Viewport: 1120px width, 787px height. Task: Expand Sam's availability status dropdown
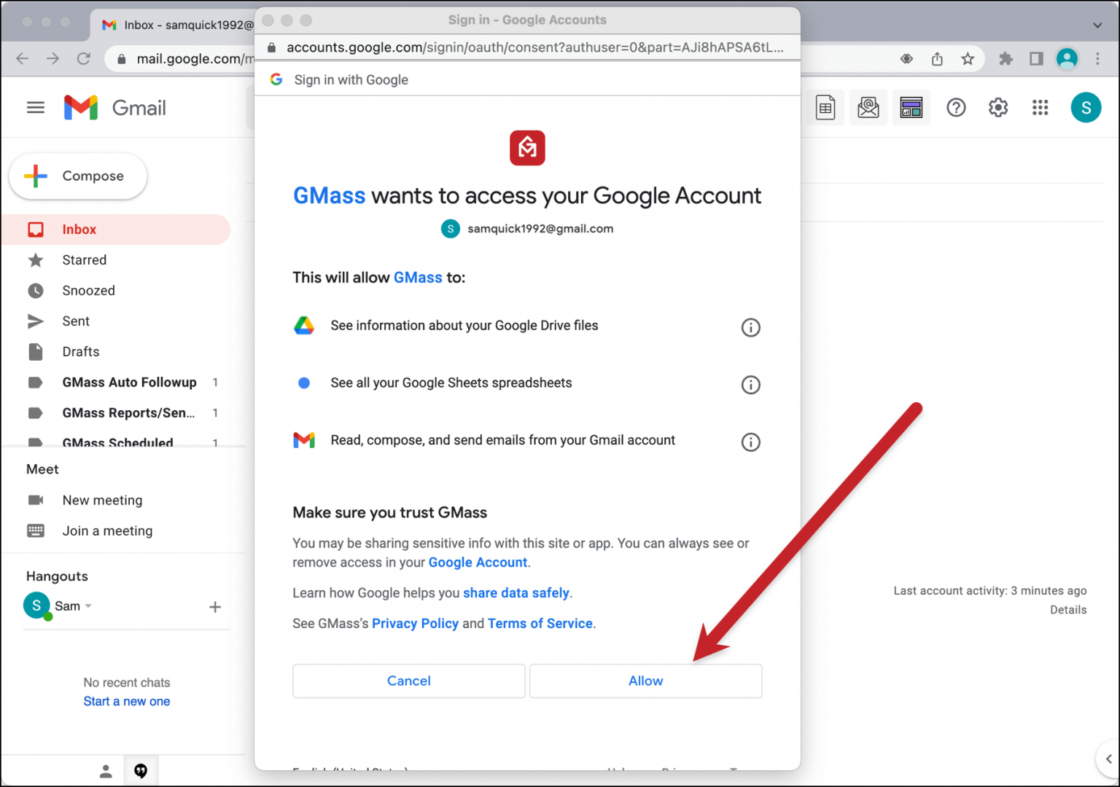88,606
